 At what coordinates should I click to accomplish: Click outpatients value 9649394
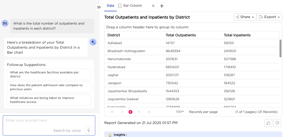173,51
